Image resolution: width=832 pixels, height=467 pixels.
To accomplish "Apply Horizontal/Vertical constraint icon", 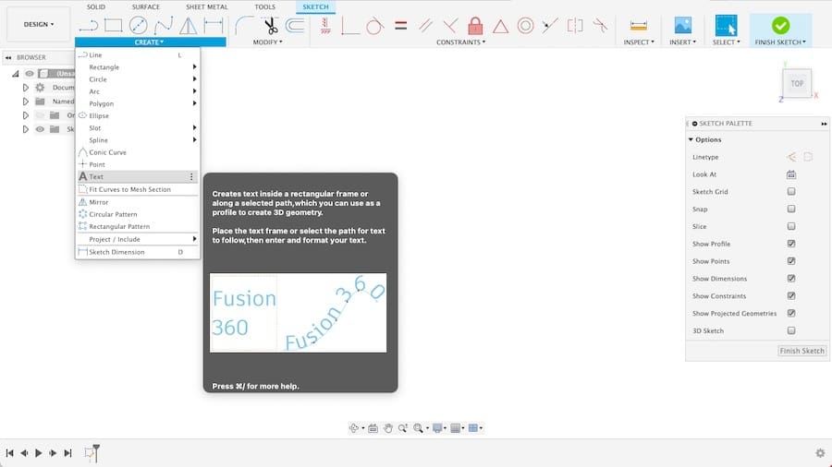I will (325, 25).
